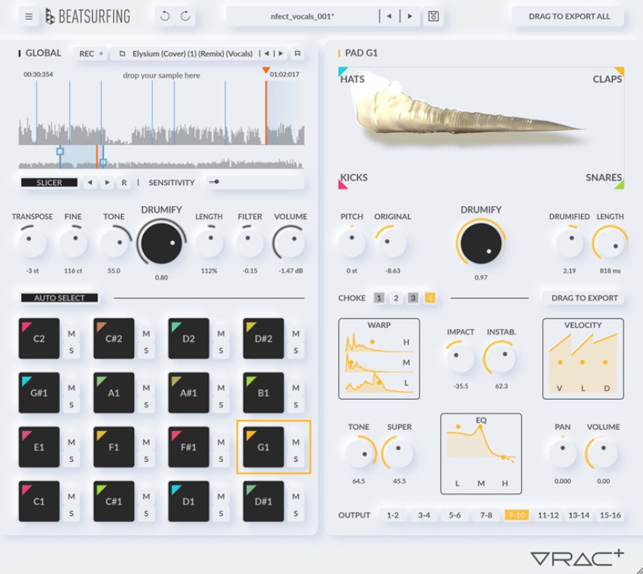Click the redo arrow icon

(186, 16)
